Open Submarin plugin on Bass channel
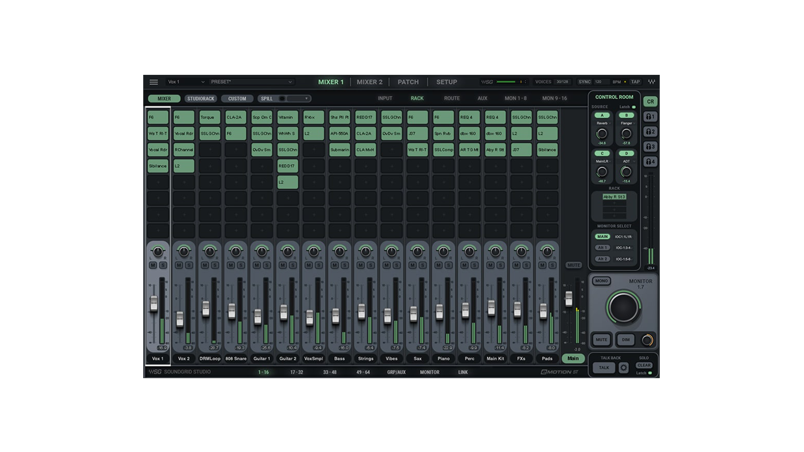The height and width of the screenshot is (452, 804). tap(340, 150)
